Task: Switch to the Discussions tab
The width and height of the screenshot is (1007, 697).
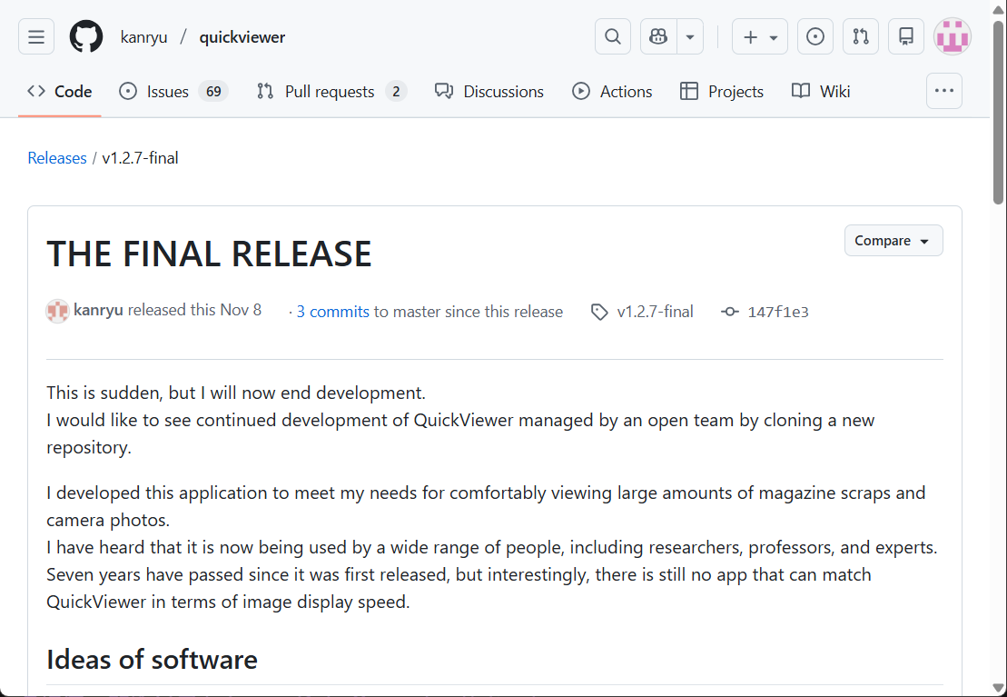Action: [x=489, y=91]
